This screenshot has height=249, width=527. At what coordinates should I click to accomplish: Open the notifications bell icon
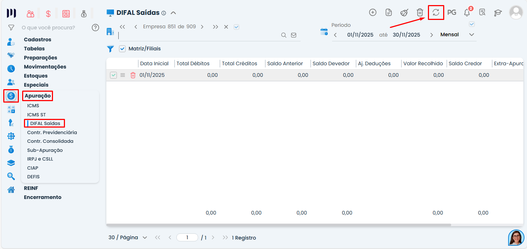467,13
